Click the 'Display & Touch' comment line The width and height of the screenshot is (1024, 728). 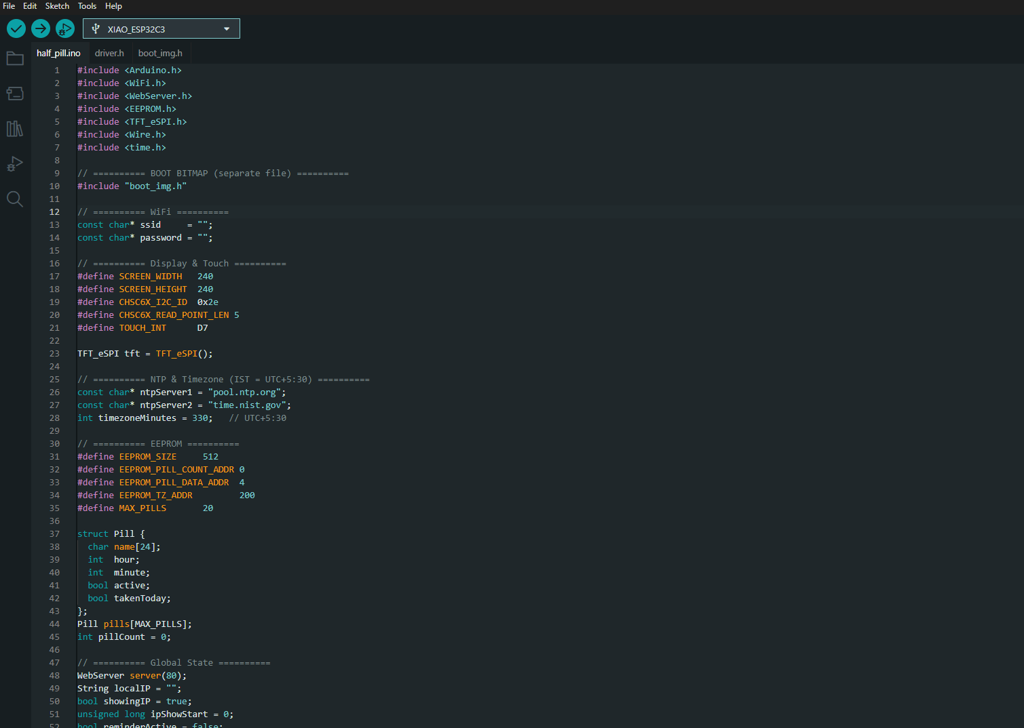coord(182,264)
